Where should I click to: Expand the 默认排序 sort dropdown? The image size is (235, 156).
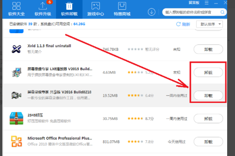[x=210, y=24]
